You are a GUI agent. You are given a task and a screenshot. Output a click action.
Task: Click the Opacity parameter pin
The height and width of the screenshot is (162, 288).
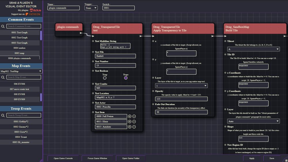(x=153, y=91)
